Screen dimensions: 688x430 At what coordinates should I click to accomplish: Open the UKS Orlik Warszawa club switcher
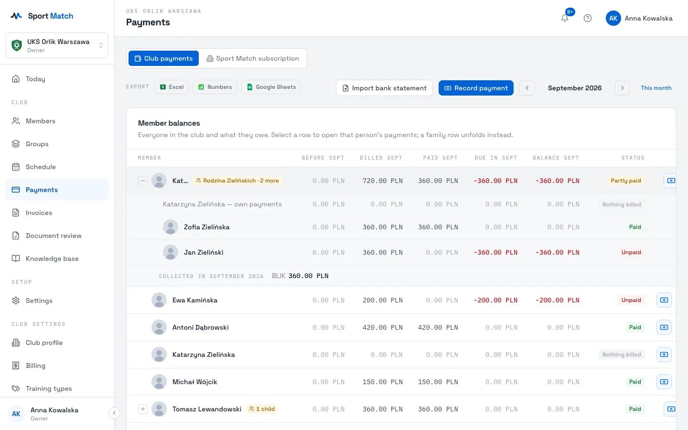click(x=57, y=45)
